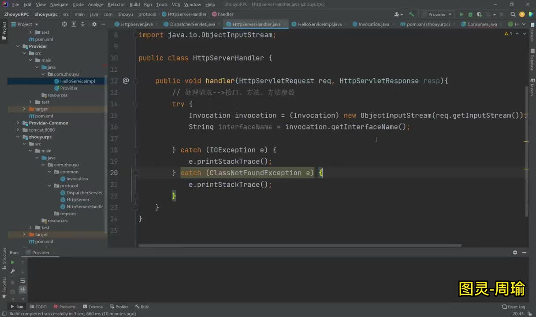Open the Build tool window tab

142,307
